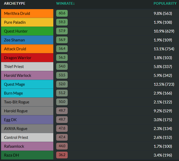Screen dimensions: 179x161
Task: Open the Zee Shaman archetype
Action: pyautogui.click(x=27, y=40)
